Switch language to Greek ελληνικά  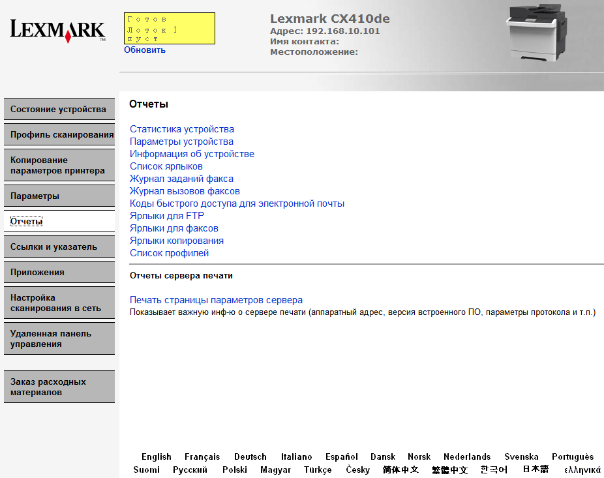(x=582, y=470)
